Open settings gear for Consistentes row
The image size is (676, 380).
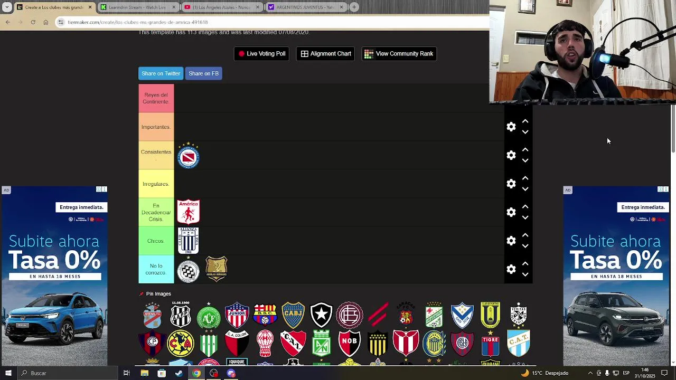pos(511,155)
